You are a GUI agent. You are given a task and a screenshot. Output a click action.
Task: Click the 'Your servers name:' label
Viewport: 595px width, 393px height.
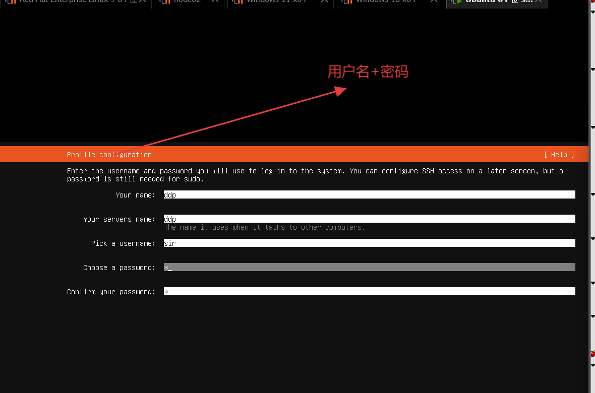pos(119,219)
